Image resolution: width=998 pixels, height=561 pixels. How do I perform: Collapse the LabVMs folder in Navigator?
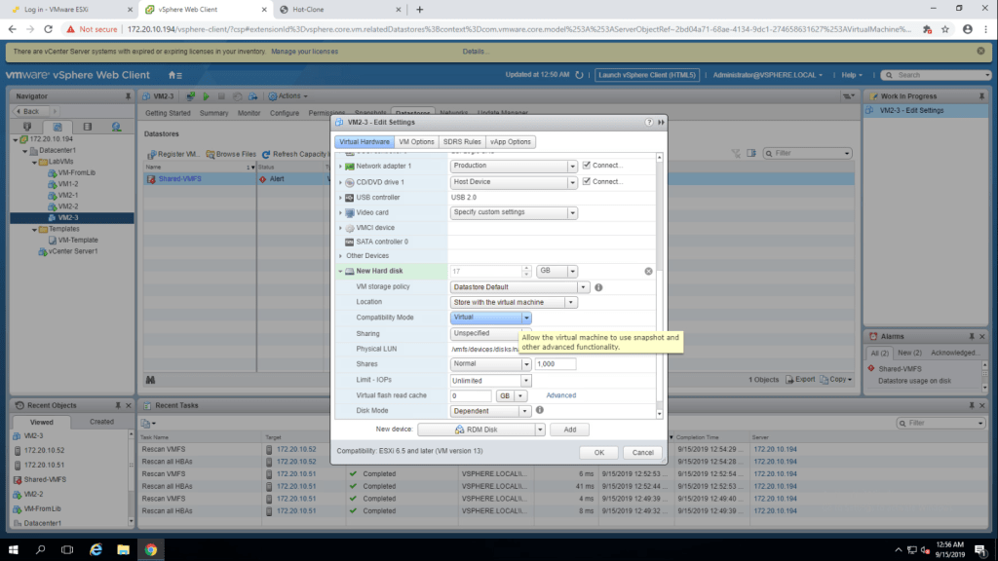point(35,162)
